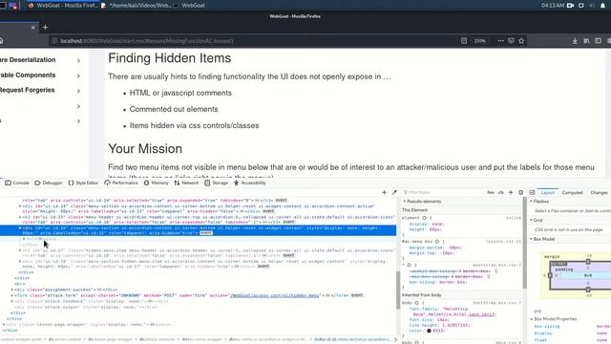
Task: Open the Style Editor devtools tab
Action: (83, 183)
